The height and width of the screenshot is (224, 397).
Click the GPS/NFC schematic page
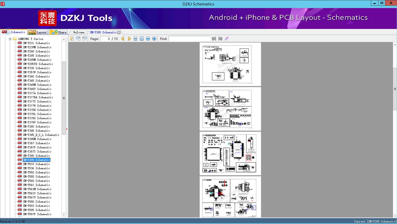click(x=230, y=109)
